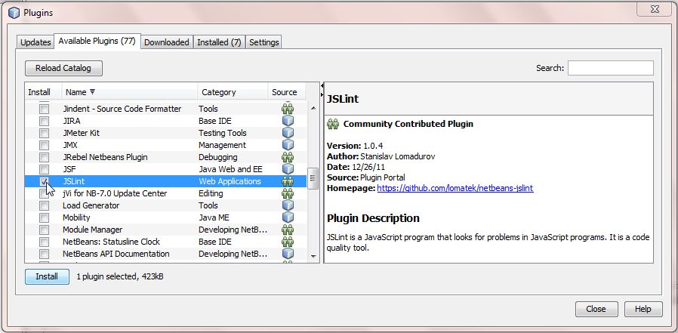Switch to the Settings tab
The image size is (678, 333).
pyautogui.click(x=263, y=42)
